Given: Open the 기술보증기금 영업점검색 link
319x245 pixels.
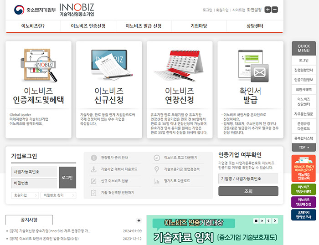Looking at the screenshot, I should coord(182,169).
